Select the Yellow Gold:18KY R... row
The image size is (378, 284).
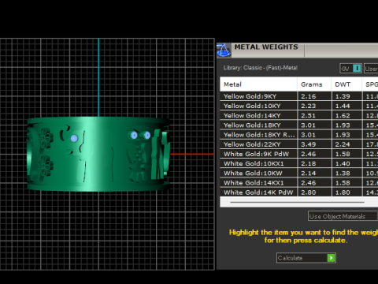298,135
